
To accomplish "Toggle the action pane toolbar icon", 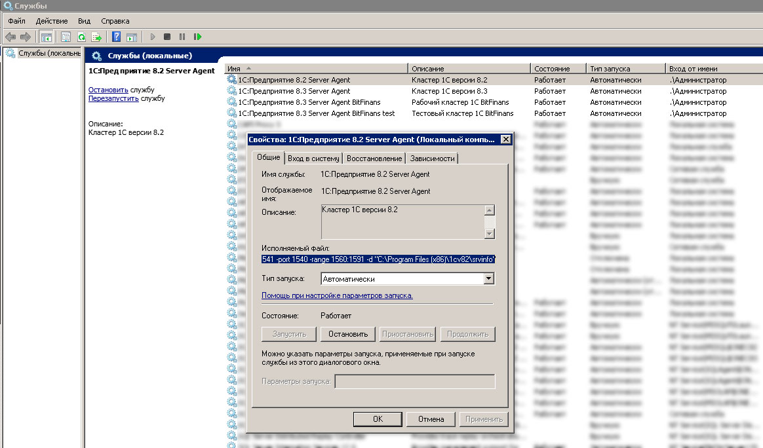I will click(131, 37).
